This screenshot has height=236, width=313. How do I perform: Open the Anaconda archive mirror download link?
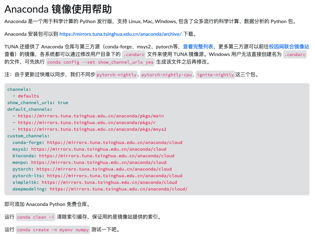point(120,34)
